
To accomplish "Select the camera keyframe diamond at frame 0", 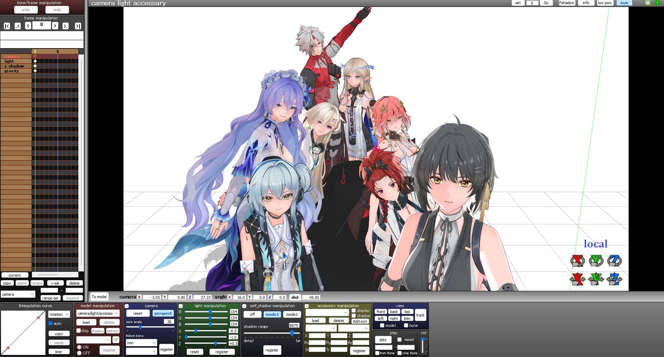I will [x=35, y=56].
